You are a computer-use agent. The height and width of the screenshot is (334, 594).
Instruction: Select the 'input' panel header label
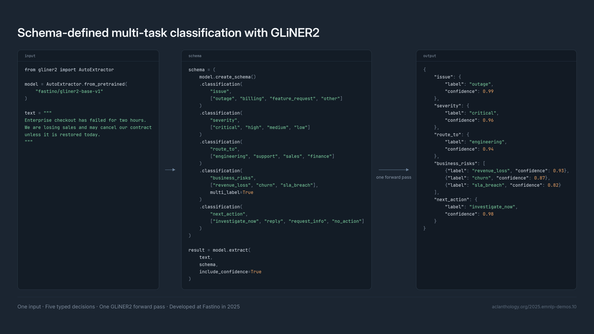30,56
